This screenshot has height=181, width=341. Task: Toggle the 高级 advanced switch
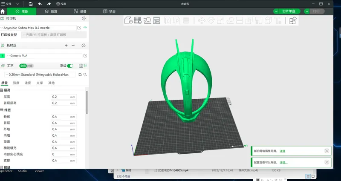(70, 66)
